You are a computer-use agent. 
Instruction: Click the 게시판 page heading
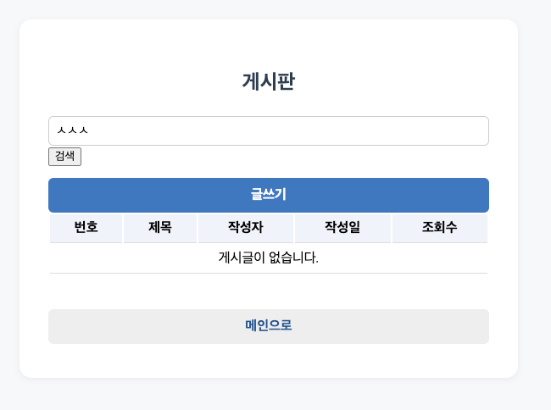pos(269,81)
